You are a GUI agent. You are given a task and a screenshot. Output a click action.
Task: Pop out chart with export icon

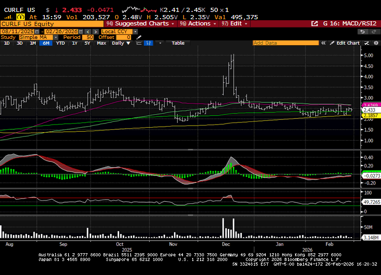pyautogui.click(x=314, y=24)
